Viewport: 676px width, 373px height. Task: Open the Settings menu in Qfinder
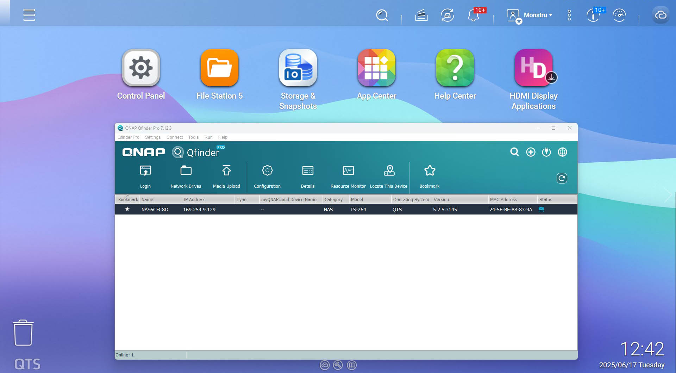point(153,137)
